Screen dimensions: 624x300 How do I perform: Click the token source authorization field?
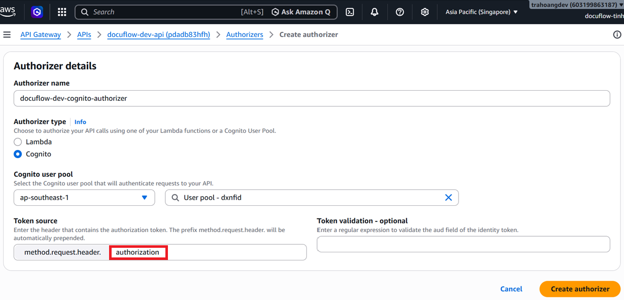click(x=207, y=252)
